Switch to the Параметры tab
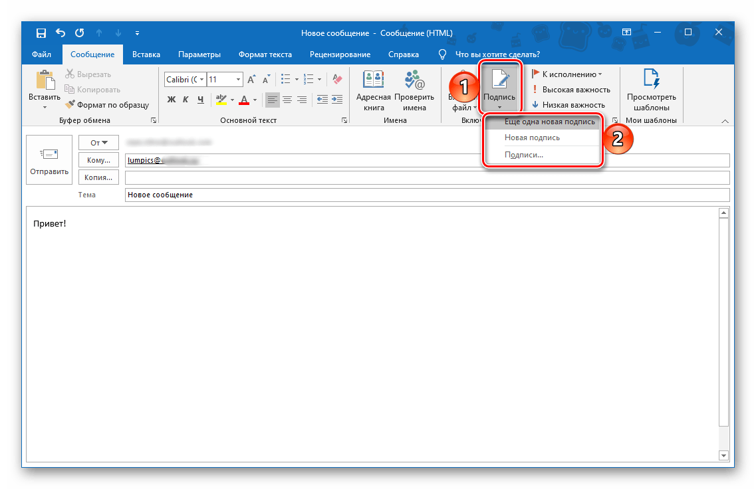The image size is (756, 489). click(199, 54)
